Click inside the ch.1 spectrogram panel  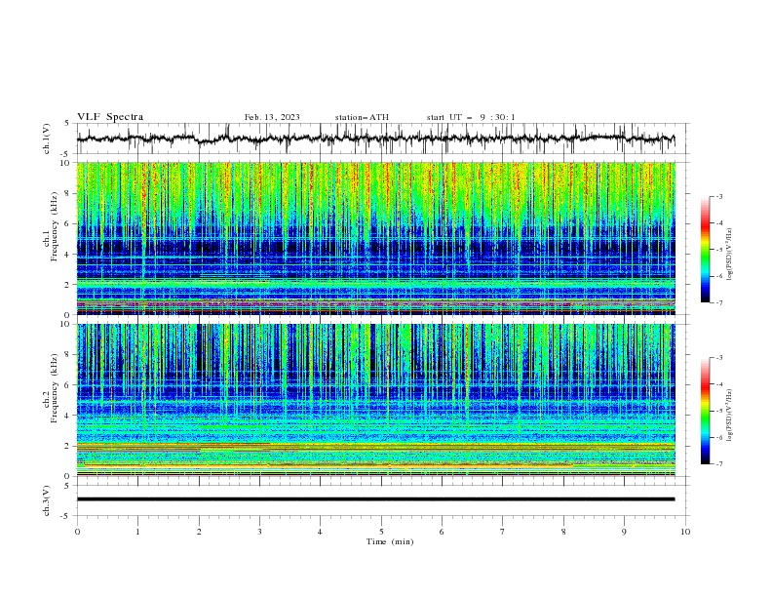click(x=375, y=238)
